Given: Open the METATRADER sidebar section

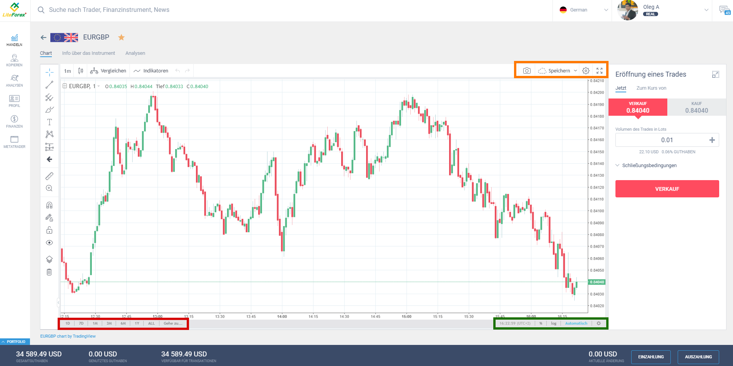Looking at the screenshot, I should pyautogui.click(x=14, y=141).
